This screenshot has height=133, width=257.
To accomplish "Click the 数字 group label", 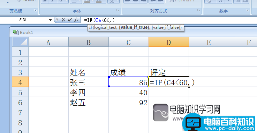I will point(223,11).
